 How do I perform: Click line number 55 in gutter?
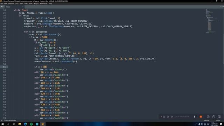point(5,67)
